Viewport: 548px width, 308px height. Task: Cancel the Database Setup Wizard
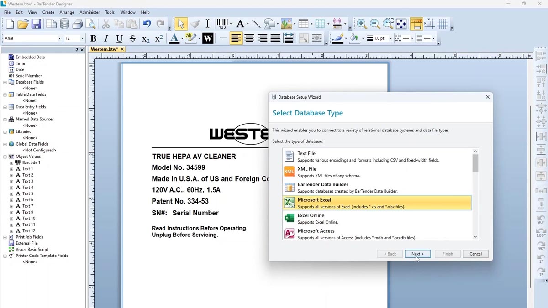tap(475, 254)
